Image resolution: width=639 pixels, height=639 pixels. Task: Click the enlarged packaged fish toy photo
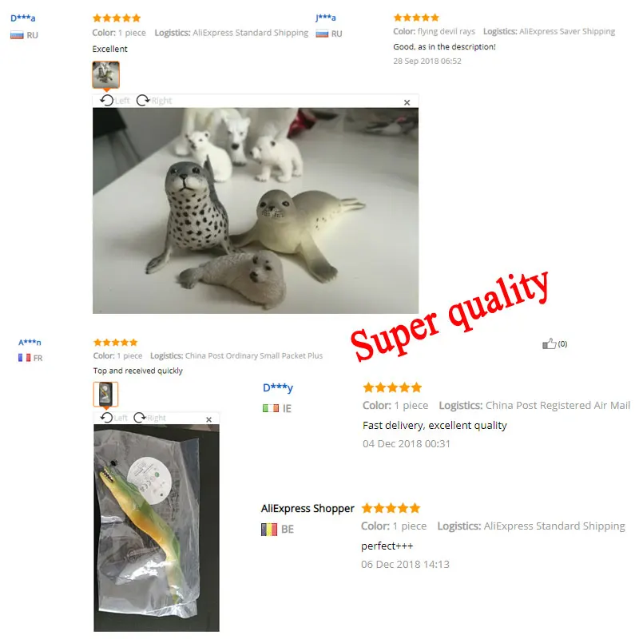tap(157, 528)
